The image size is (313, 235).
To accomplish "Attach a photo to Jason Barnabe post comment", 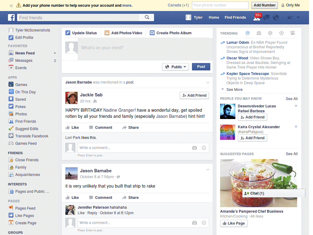I will coord(194,223).
